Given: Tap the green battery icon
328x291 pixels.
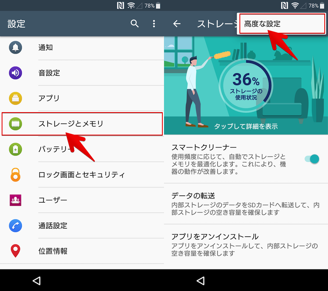Looking at the screenshot, I should point(16,149).
